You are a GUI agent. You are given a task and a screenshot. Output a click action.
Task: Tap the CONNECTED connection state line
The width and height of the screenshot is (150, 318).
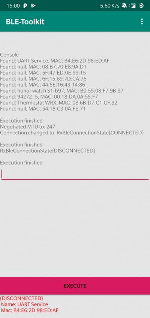[x=72, y=132]
